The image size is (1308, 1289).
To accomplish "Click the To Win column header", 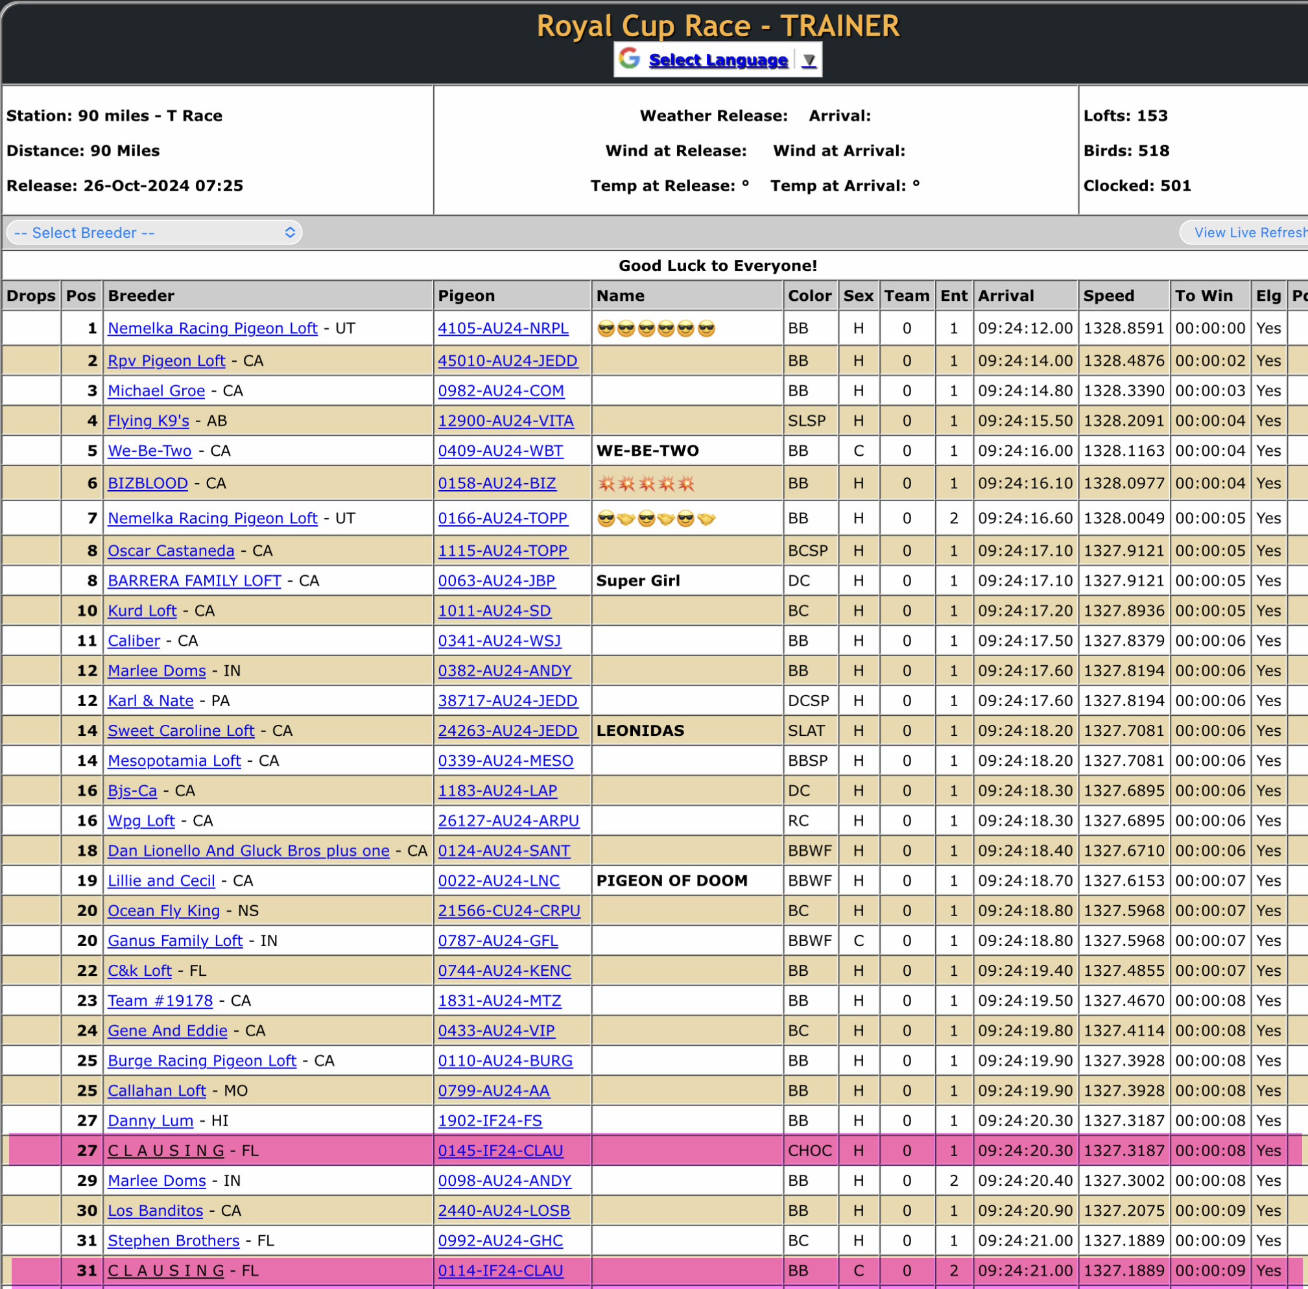I will pyautogui.click(x=1209, y=296).
